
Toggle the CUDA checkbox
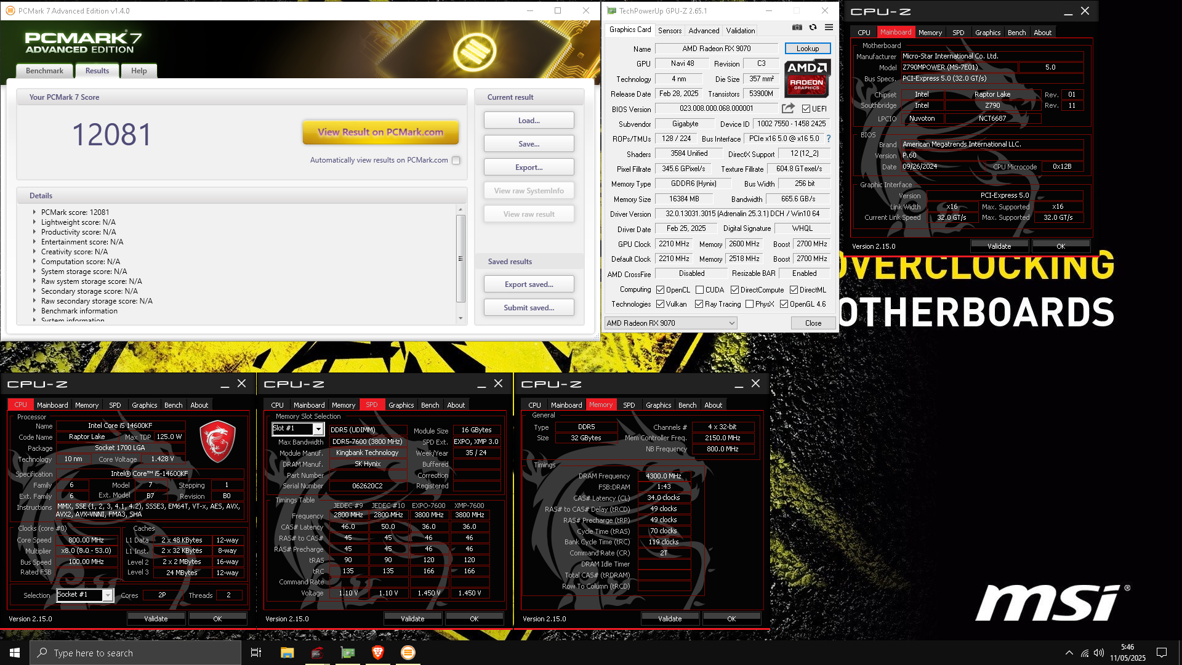click(699, 290)
